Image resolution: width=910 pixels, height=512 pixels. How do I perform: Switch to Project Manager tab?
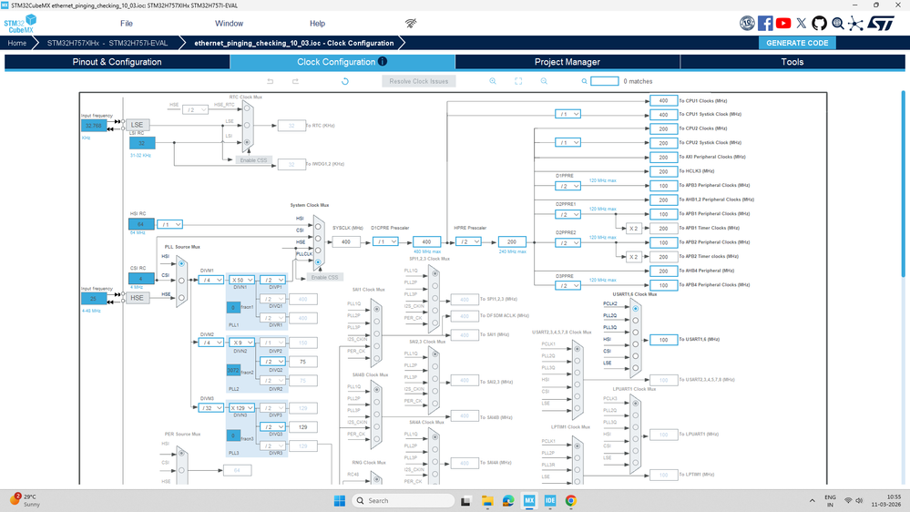(567, 62)
